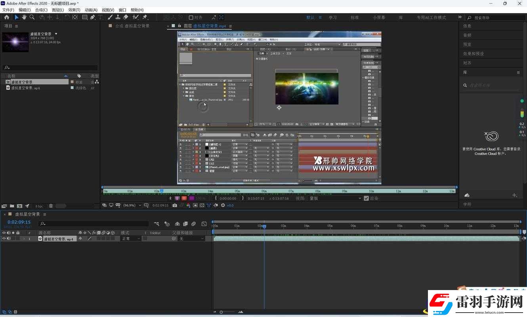Open the 正常 blending mode dropdown

(x=131, y=239)
